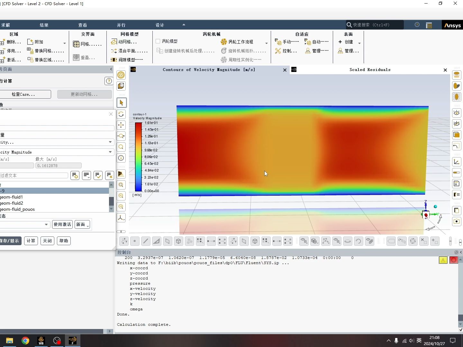Open the 设计 ribbon tab
The width and height of the screenshot is (463, 347).
click(160, 25)
